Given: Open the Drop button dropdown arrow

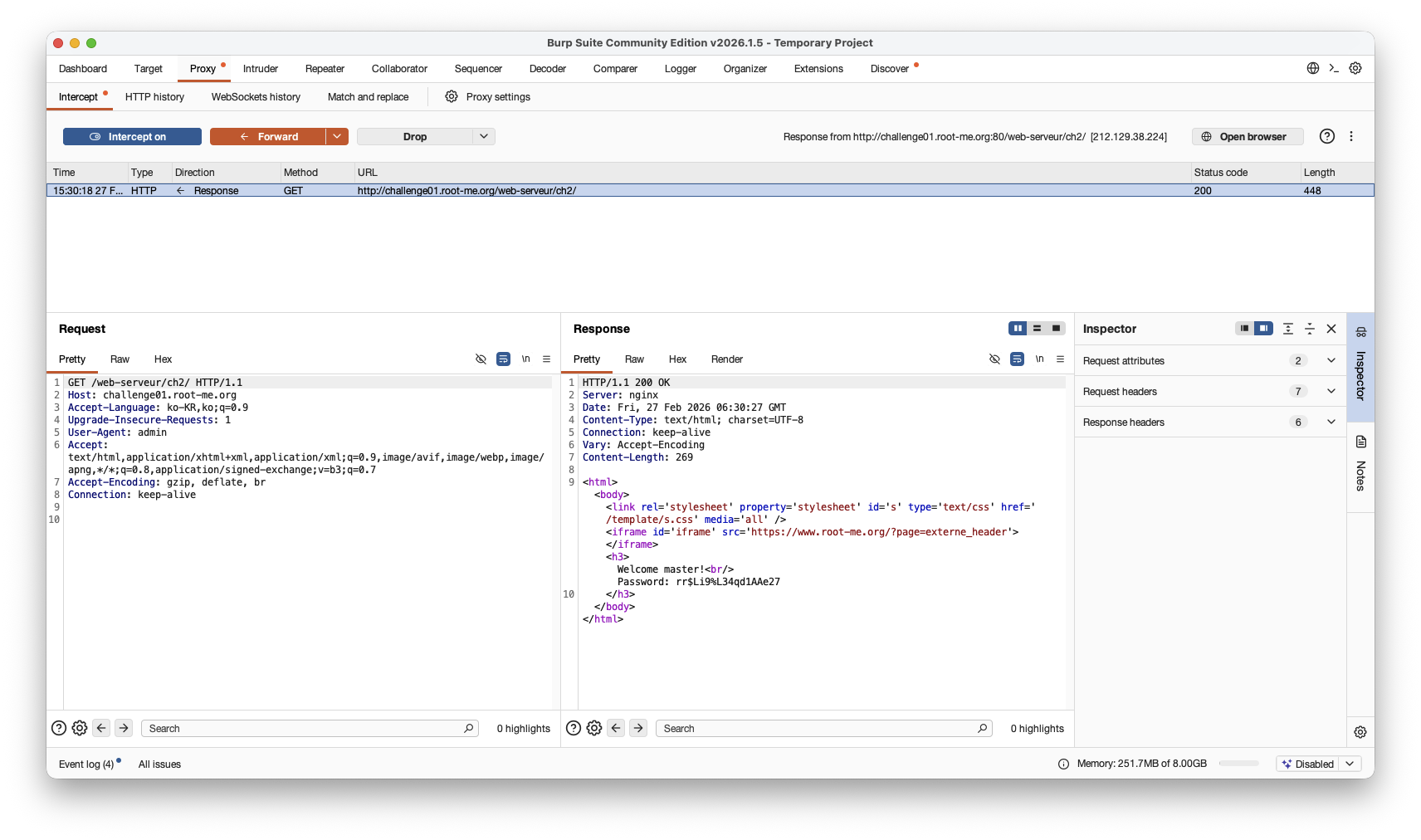Looking at the screenshot, I should pyautogui.click(x=484, y=136).
